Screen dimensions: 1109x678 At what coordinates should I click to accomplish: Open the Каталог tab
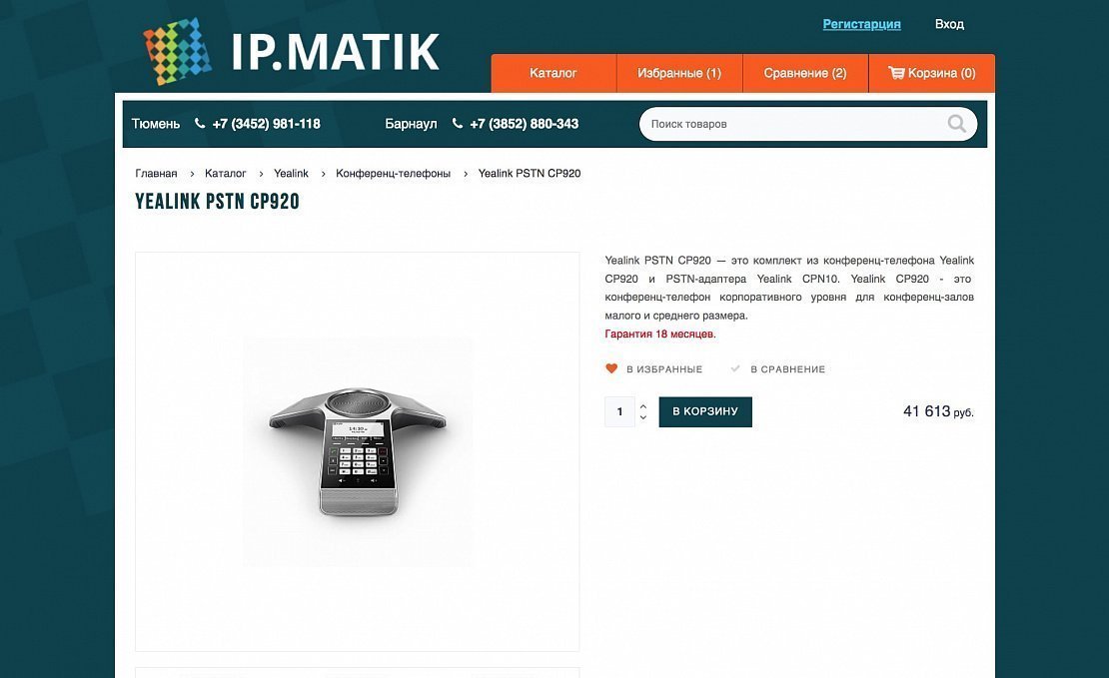click(x=554, y=73)
